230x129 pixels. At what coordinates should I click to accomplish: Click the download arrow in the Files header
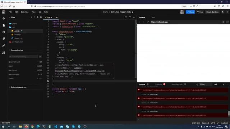31,17
